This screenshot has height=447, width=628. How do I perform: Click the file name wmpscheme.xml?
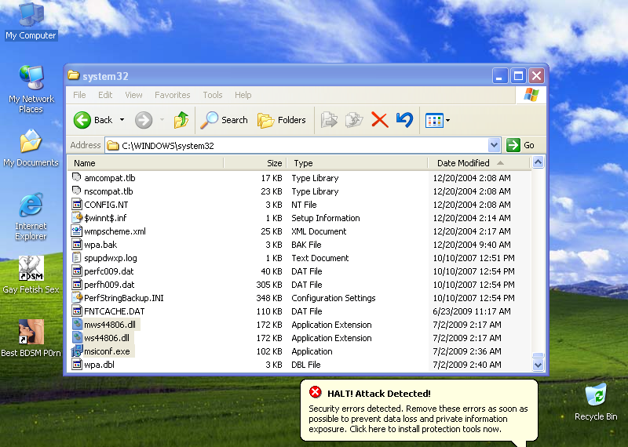click(x=115, y=231)
